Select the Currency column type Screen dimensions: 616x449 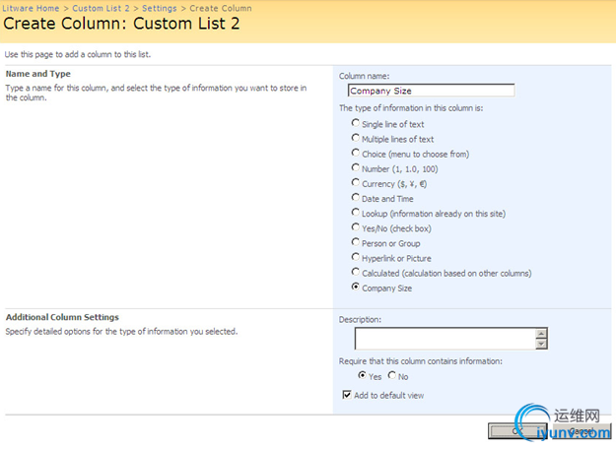point(356,183)
